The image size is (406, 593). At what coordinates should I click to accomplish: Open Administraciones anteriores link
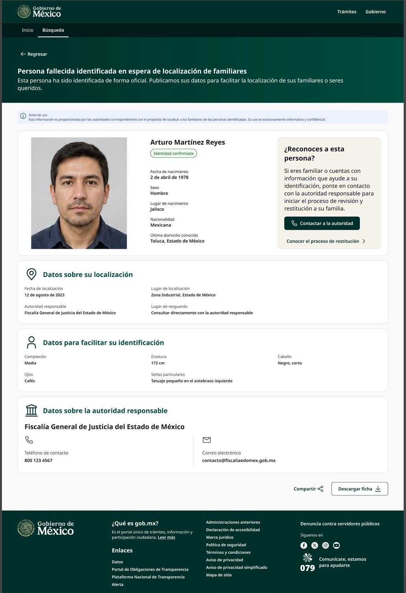[x=233, y=522]
